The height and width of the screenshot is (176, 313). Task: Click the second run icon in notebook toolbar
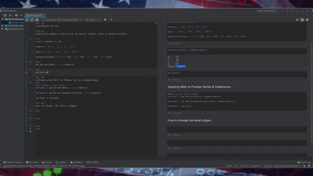click(x=32, y=20)
